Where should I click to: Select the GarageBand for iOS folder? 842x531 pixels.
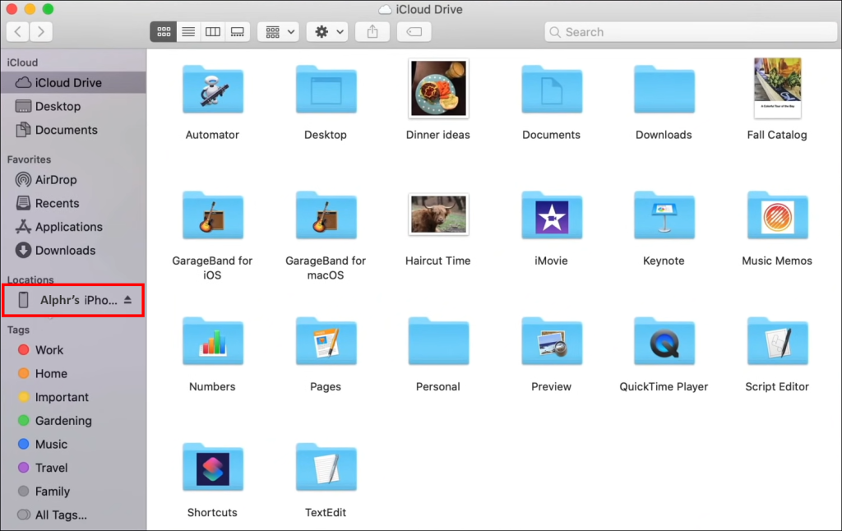pos(212,215)
